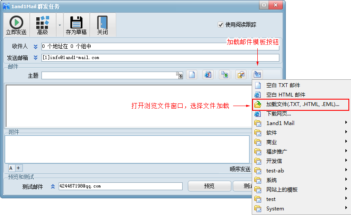Close the 1and1Mail 群发任务 window
The height and width of the screenshot is (216, 351).
click(276, 5)
